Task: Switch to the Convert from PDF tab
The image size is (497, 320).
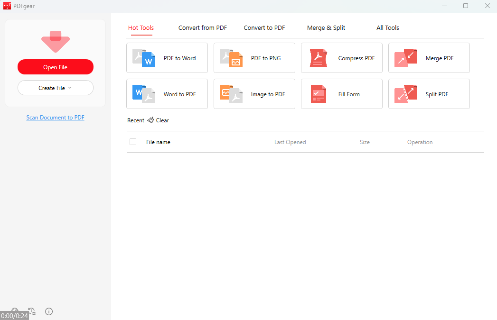Action: tap(202, 27)
